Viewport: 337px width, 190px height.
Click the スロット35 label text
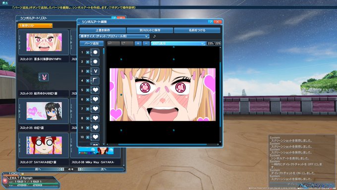(x=32, y=128)
